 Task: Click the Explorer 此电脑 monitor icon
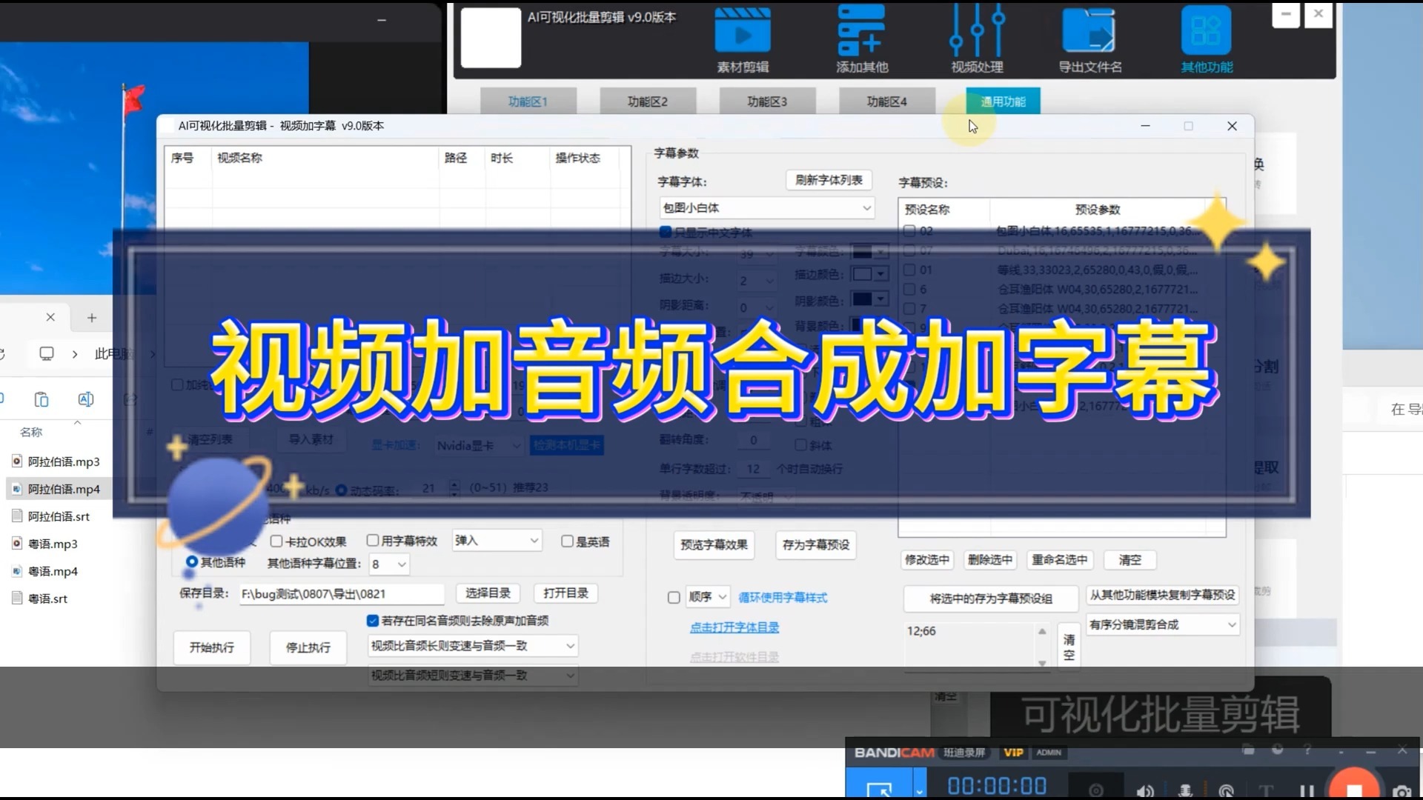(47, 354)
